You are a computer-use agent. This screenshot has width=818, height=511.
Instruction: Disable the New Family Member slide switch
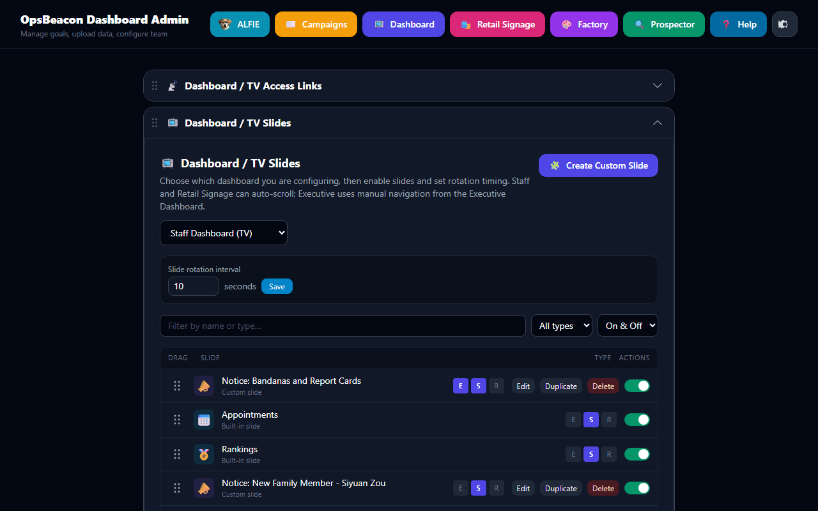tap(637, 488)
